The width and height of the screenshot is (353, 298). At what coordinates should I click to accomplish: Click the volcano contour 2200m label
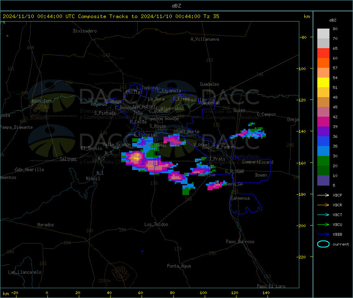(x=104, y=281)
